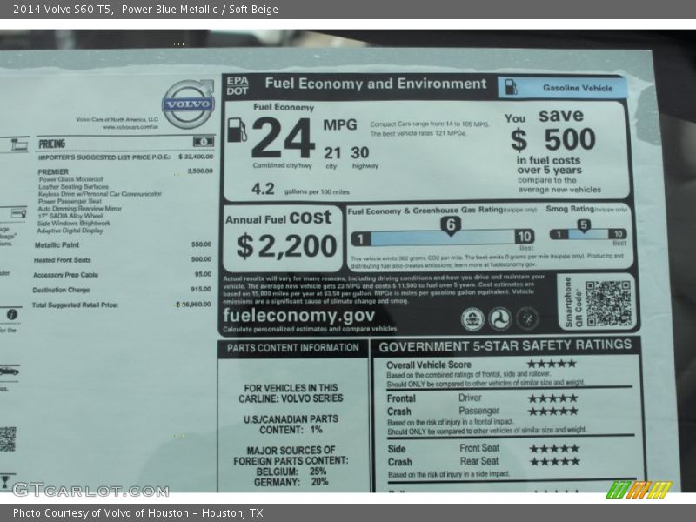Click the Gasoline Vehicle label
This screenshot has height=522, width=696.
[578, 88]
